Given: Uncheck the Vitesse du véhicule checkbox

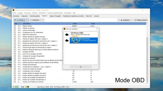Looking at the screenshot, I should (15, 28).
